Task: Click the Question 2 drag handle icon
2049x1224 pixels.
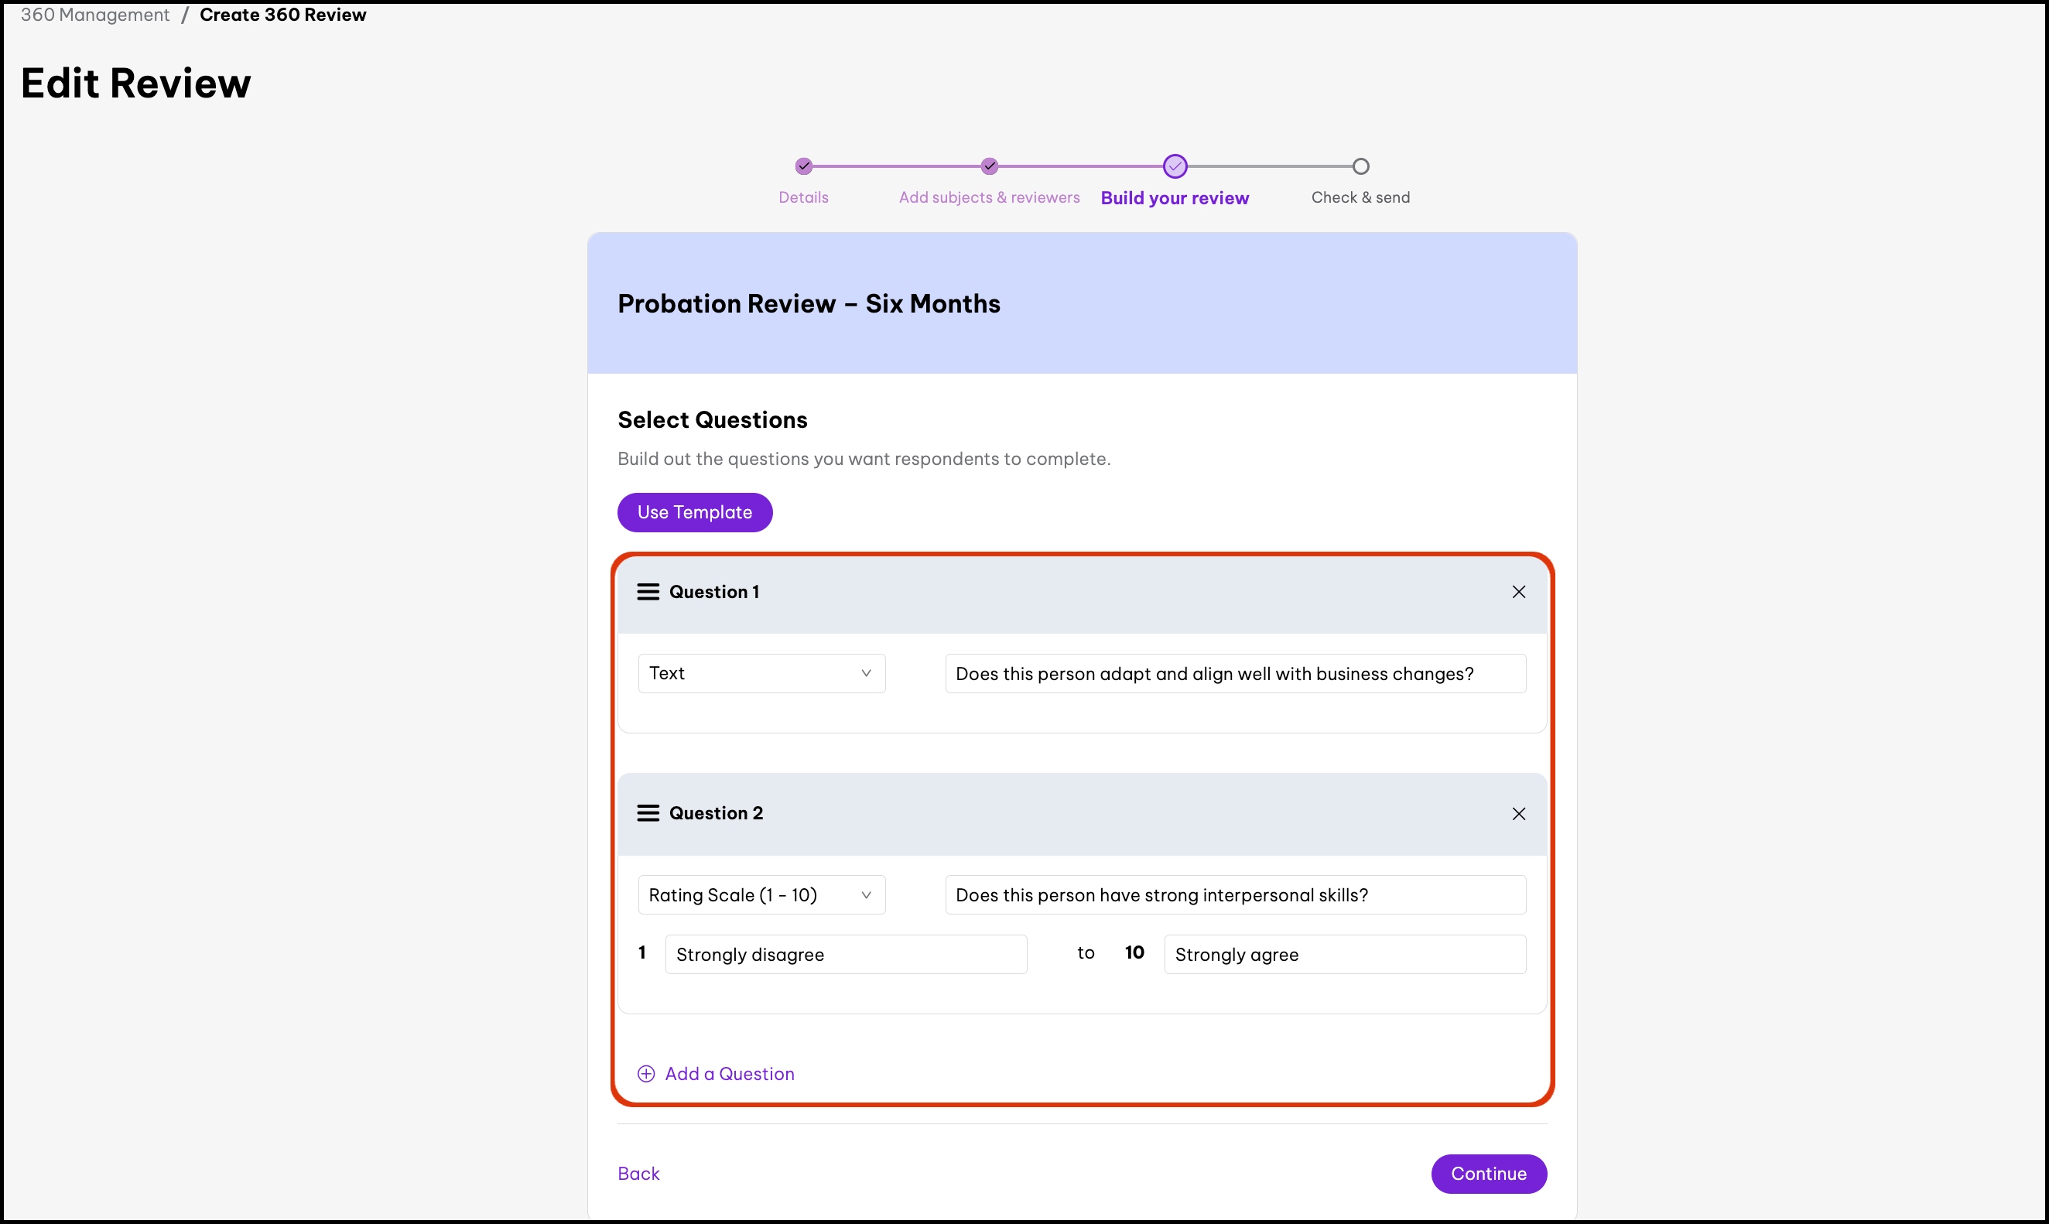Action: pos(648,813)
